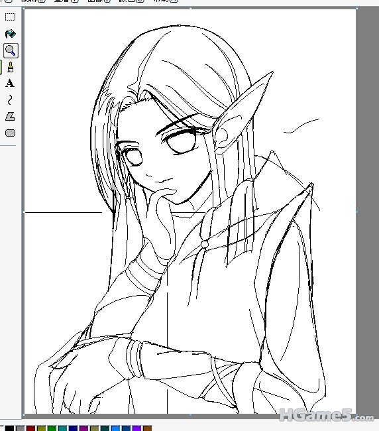Click the canvas top-center resize handle

tap(191, 8)
